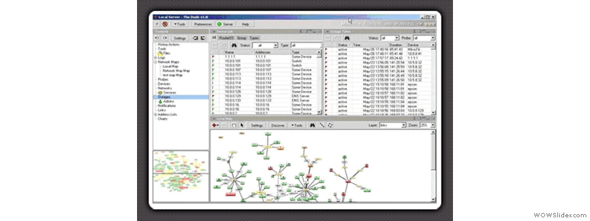Open the Tools dropdown in main toolbar
Image resolution: width=590 pixels, height=221 pixels.
tap(180, 24)
